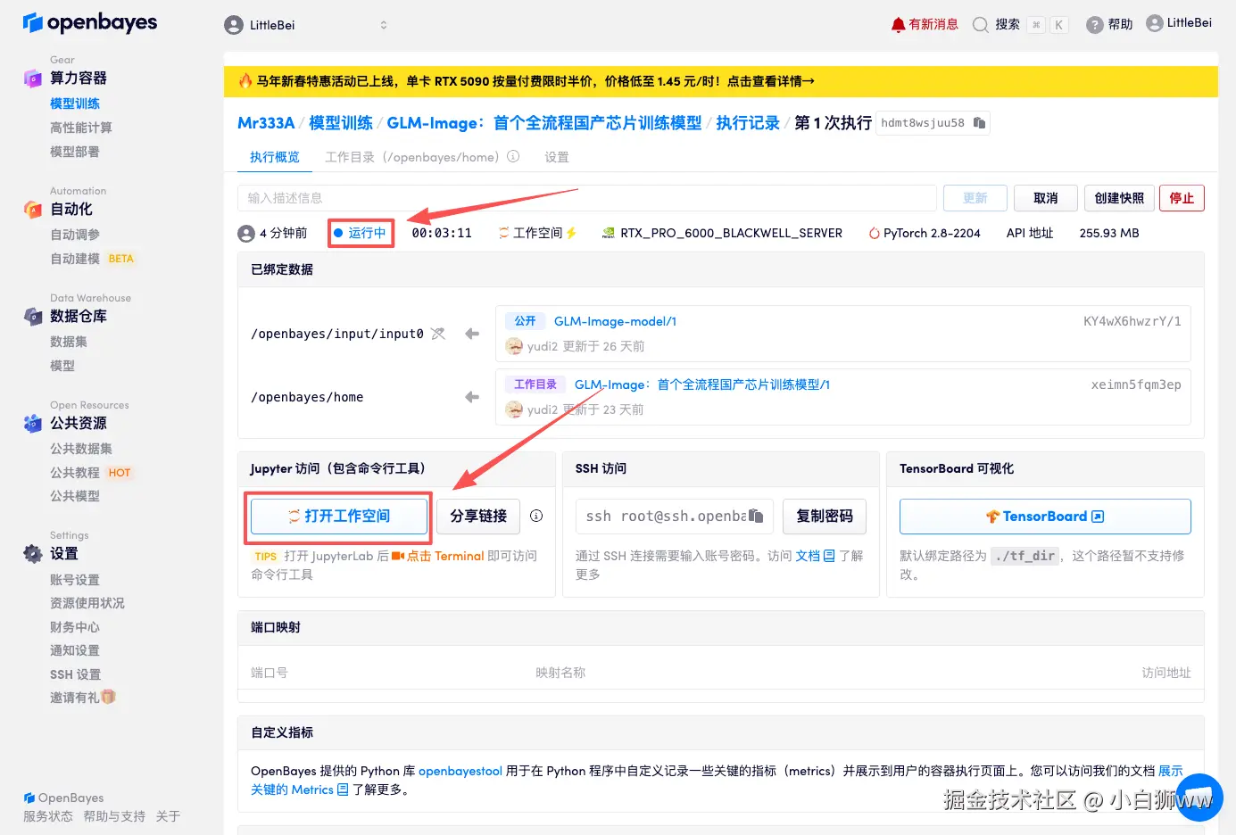Click the openbayes logo
The width and height of the screenshot is (1236, 835).
click(90, 22)
